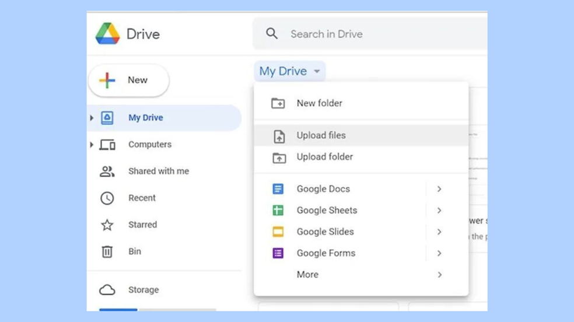Click the purple Google Forms icon

(278, 253)
